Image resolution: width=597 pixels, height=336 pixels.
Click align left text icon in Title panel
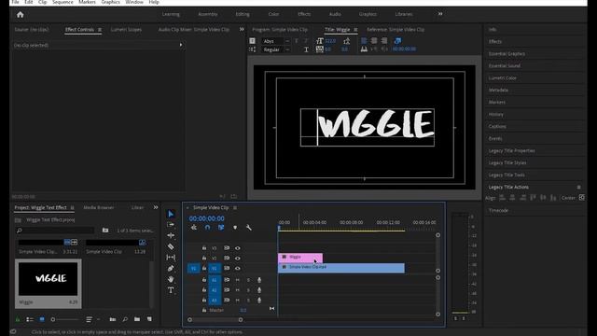tap(364, 41)
